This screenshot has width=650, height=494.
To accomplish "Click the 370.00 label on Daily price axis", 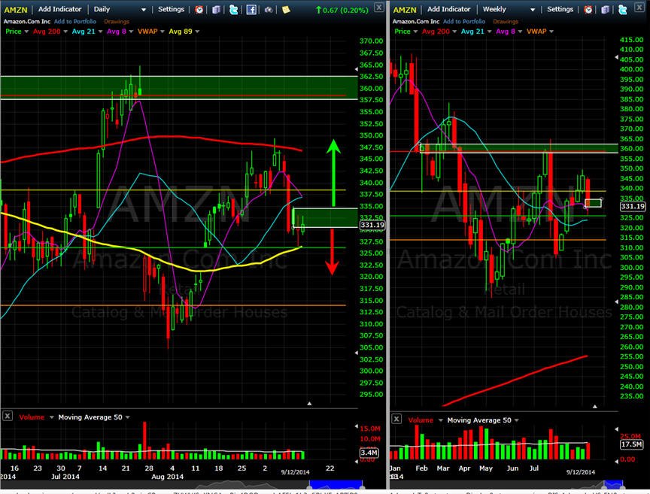I will 371,41.
